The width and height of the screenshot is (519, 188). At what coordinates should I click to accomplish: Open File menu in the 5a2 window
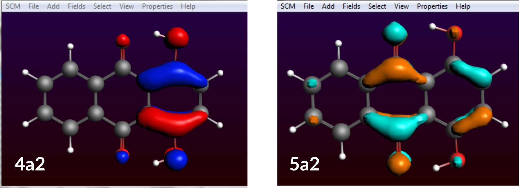[x=309, y=6]
